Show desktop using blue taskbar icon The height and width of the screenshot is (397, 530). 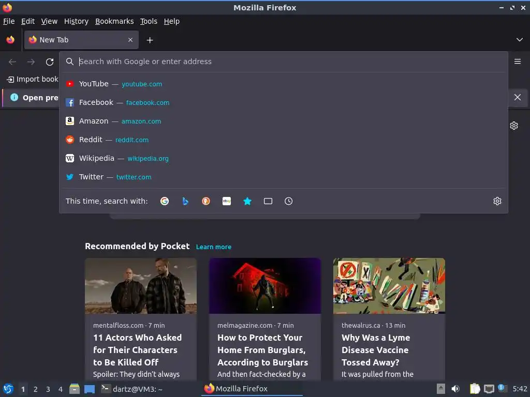coord(90,389)
